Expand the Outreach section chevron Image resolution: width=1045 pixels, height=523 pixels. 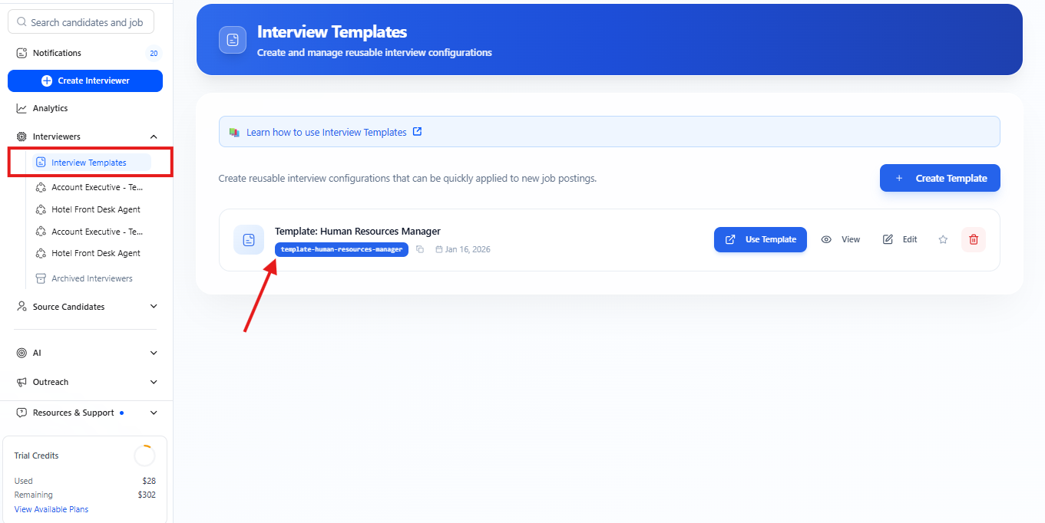point(154,382)
